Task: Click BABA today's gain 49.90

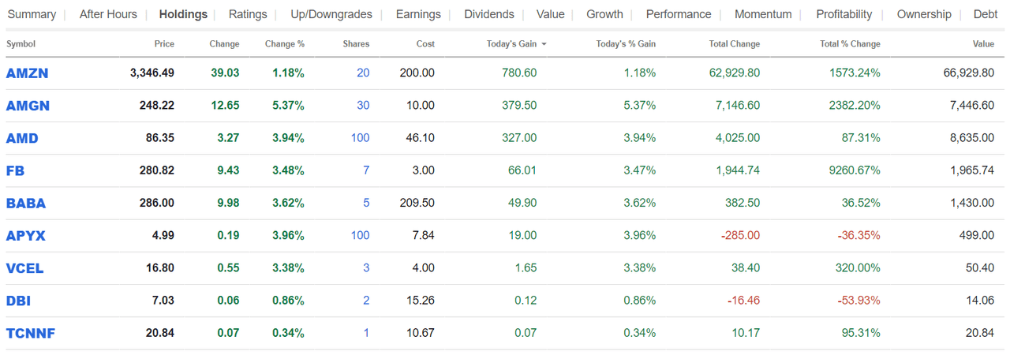Action: tap(522, 203)
